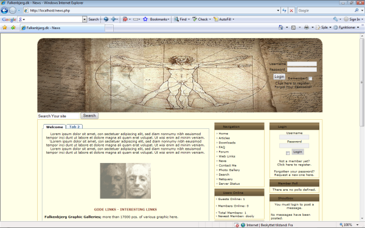Click the Home icon in command bar
This screenshot has height=228, width=365.
point(281,27)
